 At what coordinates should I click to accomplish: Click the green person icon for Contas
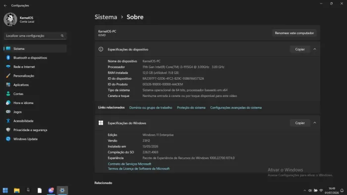8,94
